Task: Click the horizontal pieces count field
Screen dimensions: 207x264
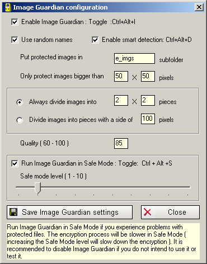Action: click(121, 101)
